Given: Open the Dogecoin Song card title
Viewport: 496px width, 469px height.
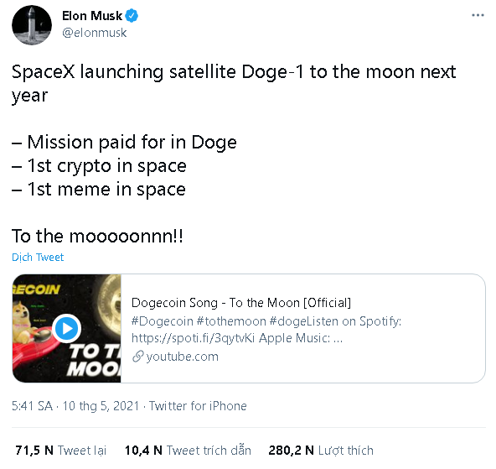Looking at the screenshot, I should [x=241, y=303].
